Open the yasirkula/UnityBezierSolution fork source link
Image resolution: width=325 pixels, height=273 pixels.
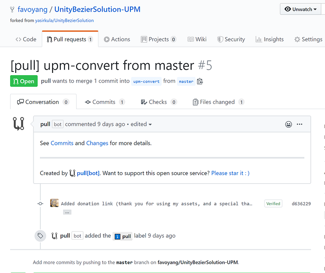click(65, 20)
